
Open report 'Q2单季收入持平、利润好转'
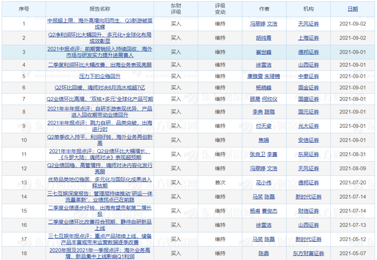pyautogui.click(x=100, y=140)
